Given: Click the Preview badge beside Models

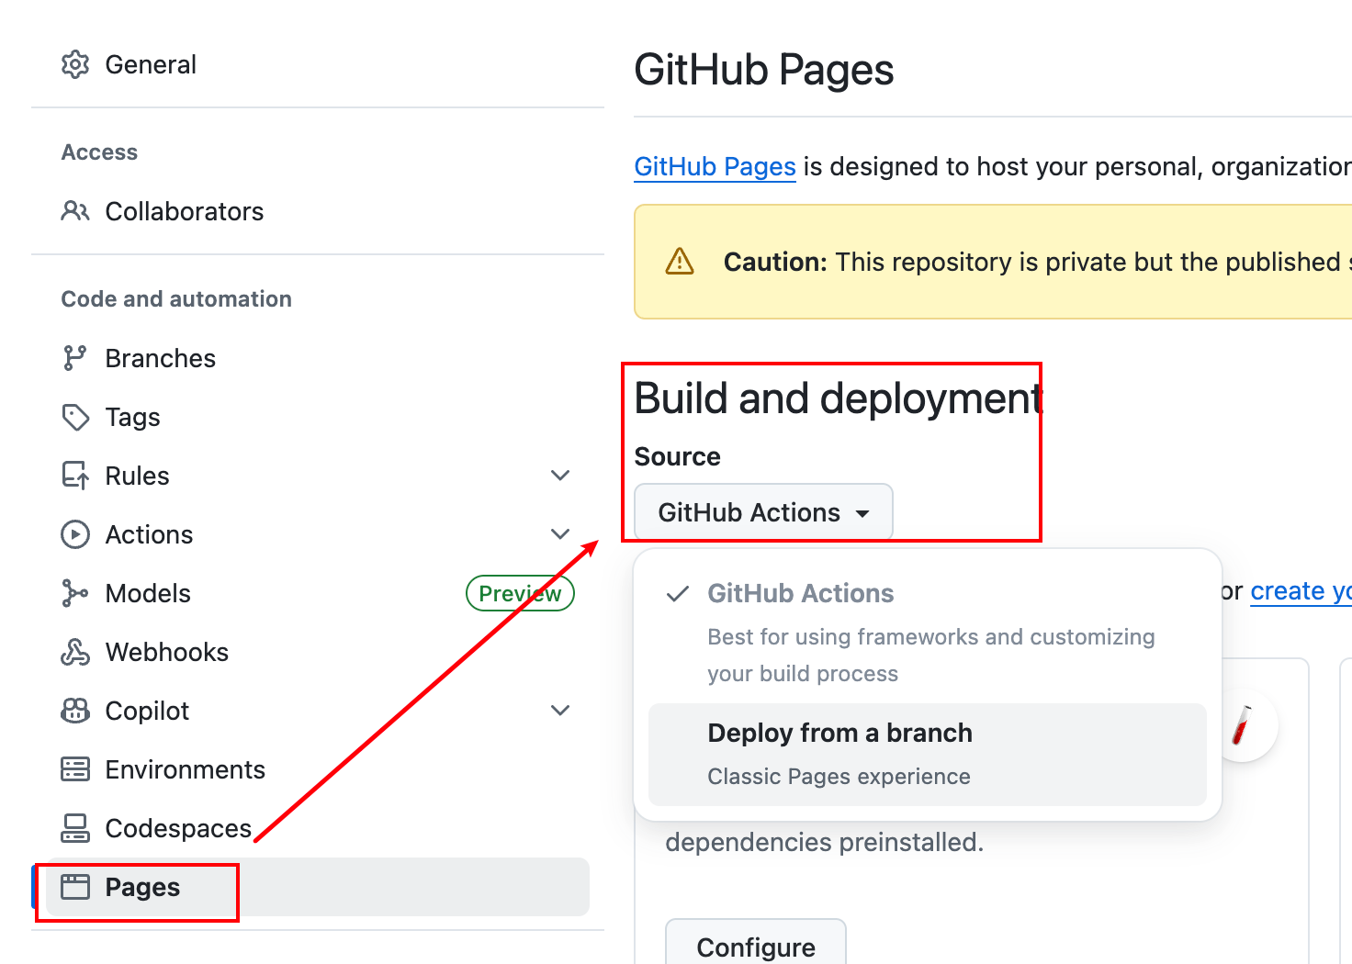Looking at the screenshot, I should 520,593.
